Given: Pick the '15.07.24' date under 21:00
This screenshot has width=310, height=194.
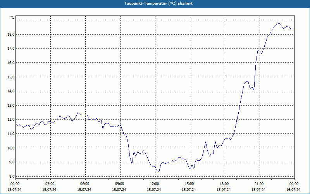Looking at the screenshot, I should tap(258, 190).
